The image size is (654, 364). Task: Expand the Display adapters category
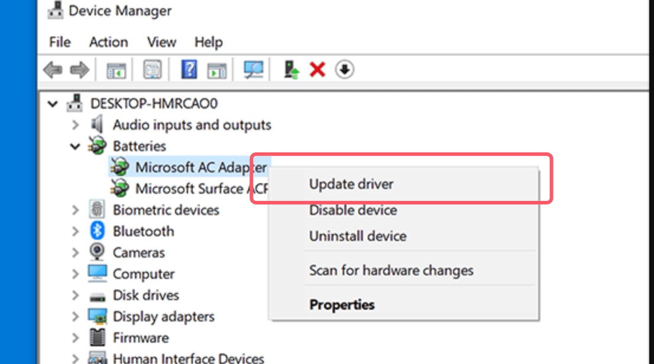(x=75, y=316)
